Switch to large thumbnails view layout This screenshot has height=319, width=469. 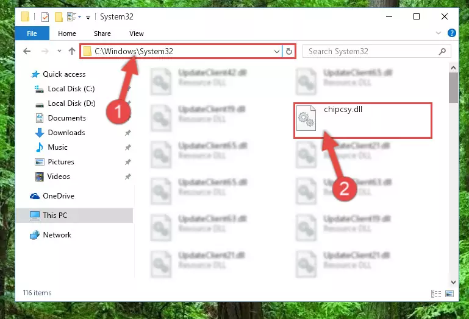(x=449, y=293)
